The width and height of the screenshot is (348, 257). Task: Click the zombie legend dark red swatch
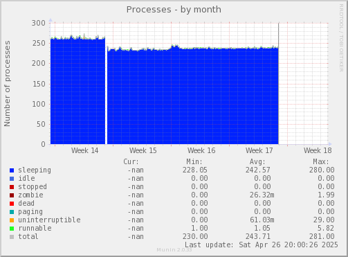click(12, 195)
